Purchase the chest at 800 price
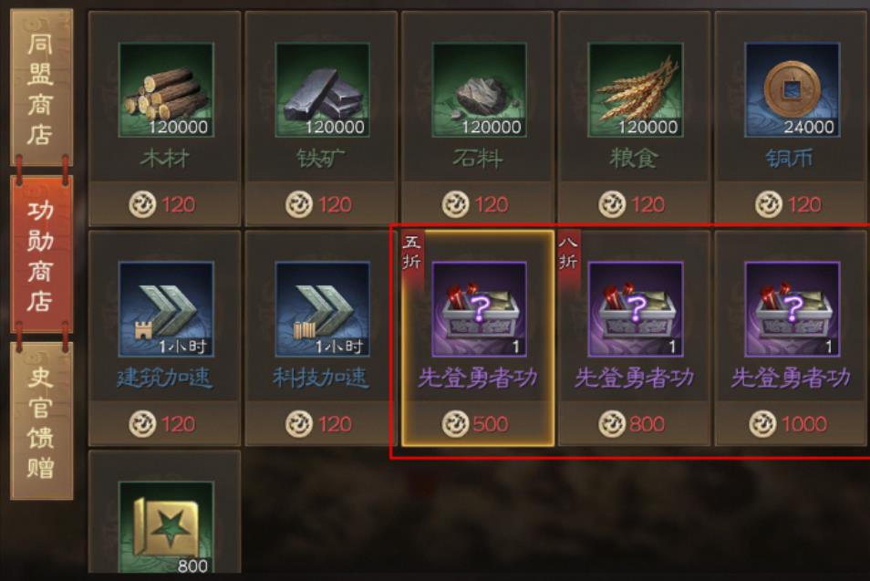 click(634, 424)
